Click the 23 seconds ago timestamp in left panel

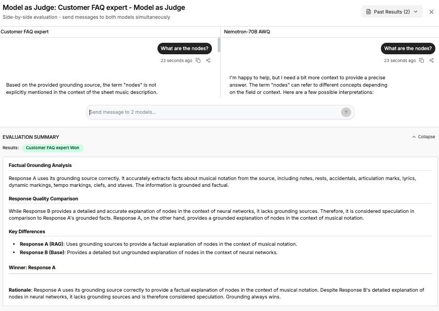pyautogui.click(x=176, y=61)
